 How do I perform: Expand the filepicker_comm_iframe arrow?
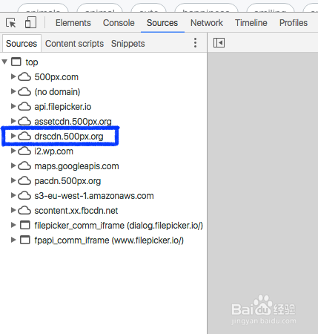13,225
